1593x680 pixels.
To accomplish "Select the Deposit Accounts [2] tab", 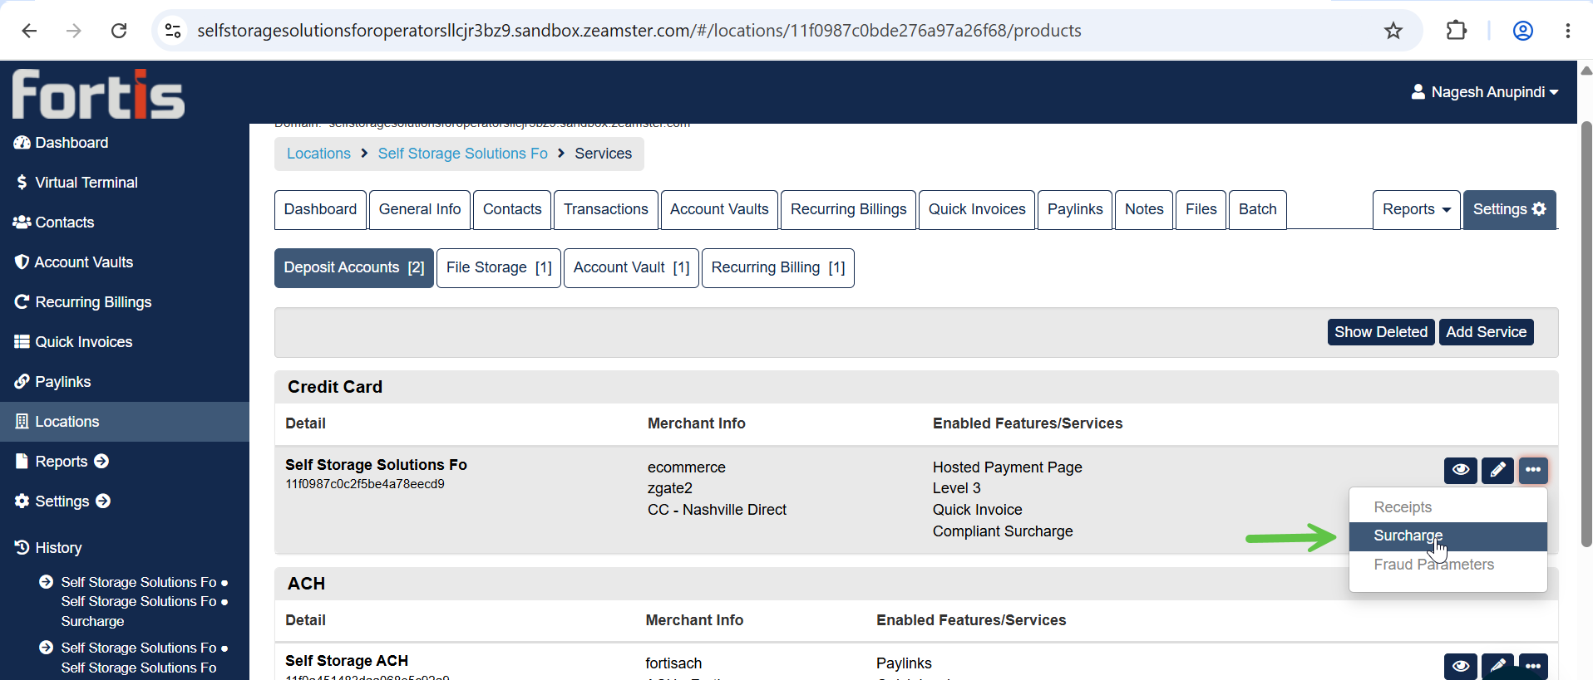I will tap(354, 268).
